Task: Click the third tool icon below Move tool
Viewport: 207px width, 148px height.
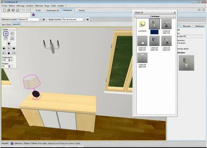Action: [x=6, y=38]
